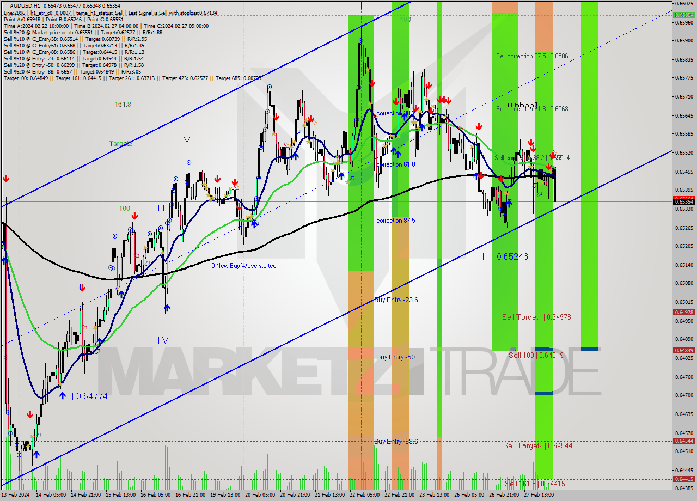Click the '19 Feb 13:00' time axis label

[226, 495]
